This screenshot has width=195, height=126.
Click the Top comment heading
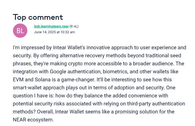pyautogui.click(x=38, y=17)
